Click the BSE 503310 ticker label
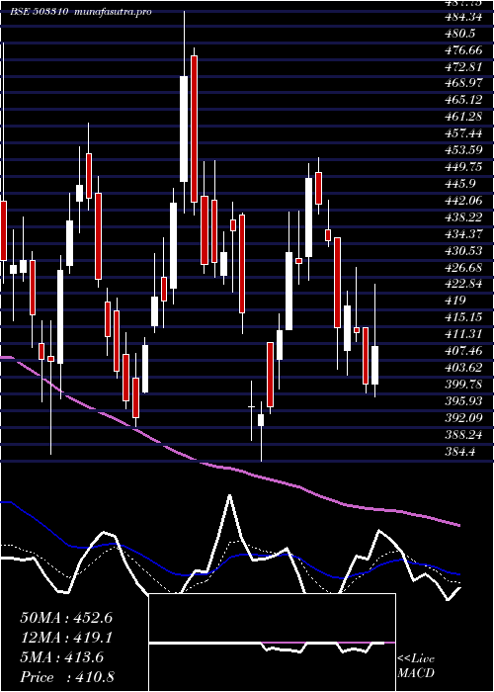494x692 pixels. (x=40, y=12)
